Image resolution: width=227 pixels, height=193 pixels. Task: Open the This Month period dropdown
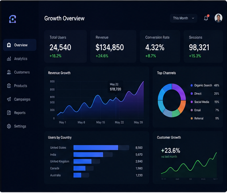[184, 18]
